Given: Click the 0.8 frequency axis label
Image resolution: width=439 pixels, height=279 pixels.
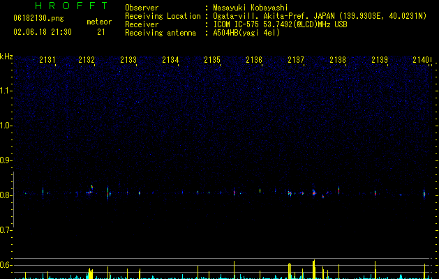Looking at the screenshot, I should click(6, 195).
